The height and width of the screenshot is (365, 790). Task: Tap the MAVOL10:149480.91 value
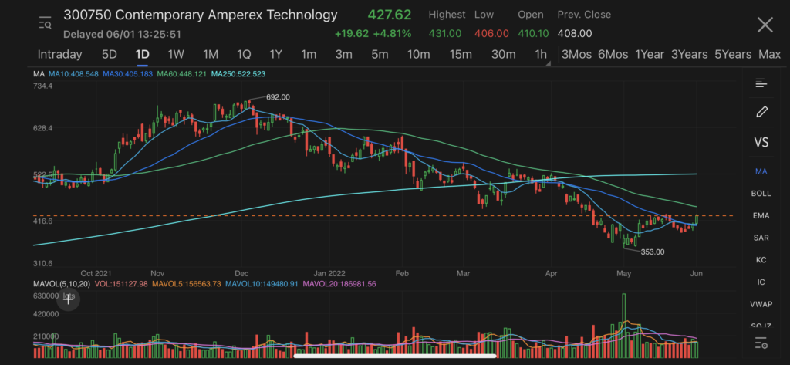click(262, 284)
